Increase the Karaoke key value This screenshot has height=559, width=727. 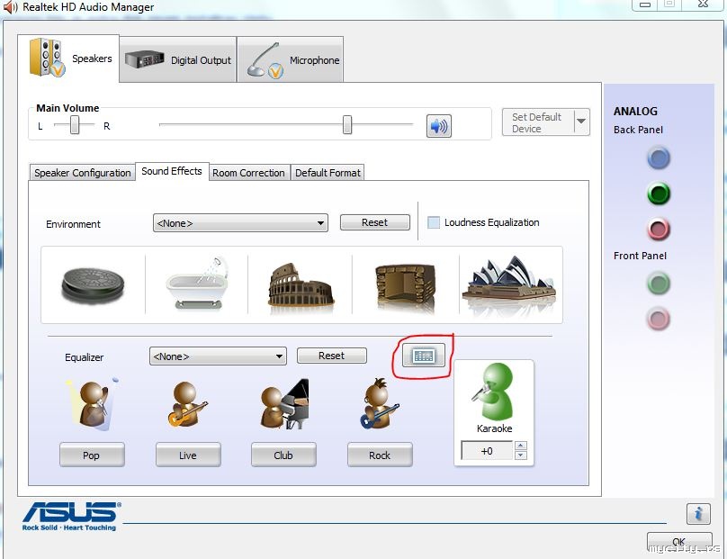click(x=521, y=446)
